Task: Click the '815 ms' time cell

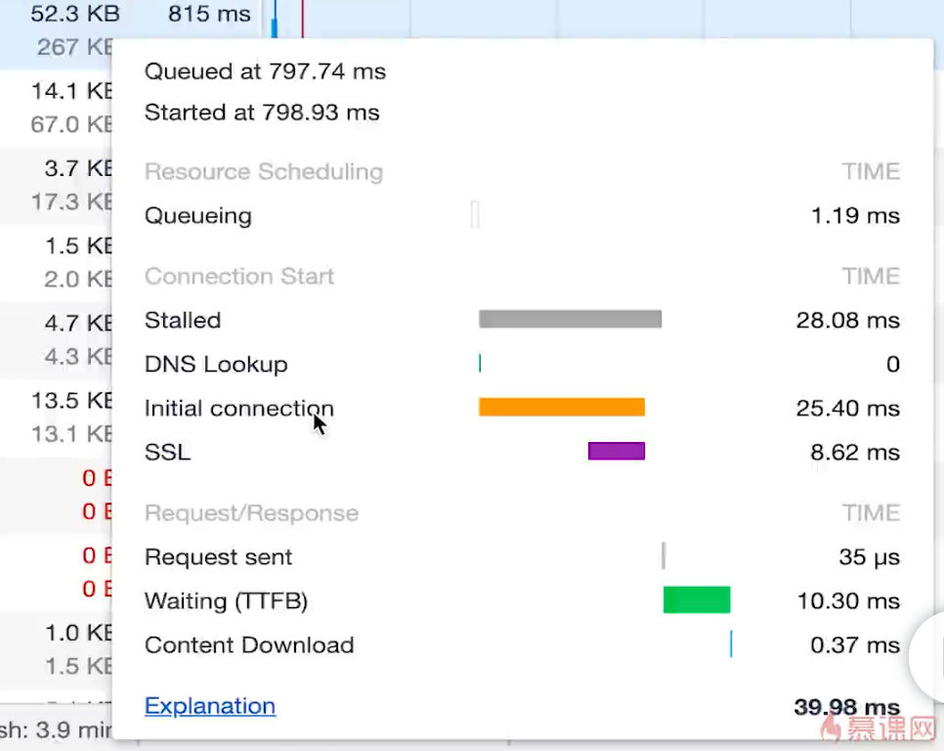Action: [x=209, y=14]
